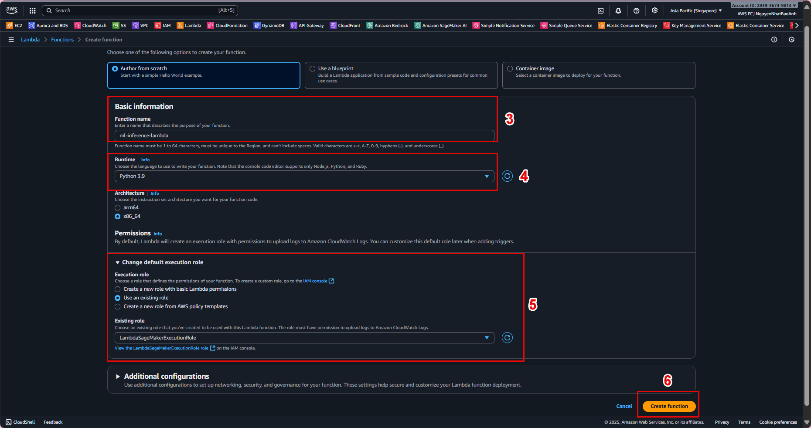Viewport: 811px width, 428px height.
Task: Focus the AWS search box
Action: coord(140,10)
